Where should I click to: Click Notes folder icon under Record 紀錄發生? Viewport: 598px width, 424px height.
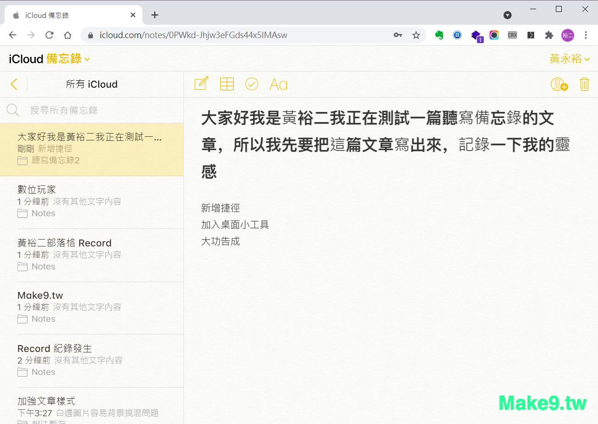point(22,372)
